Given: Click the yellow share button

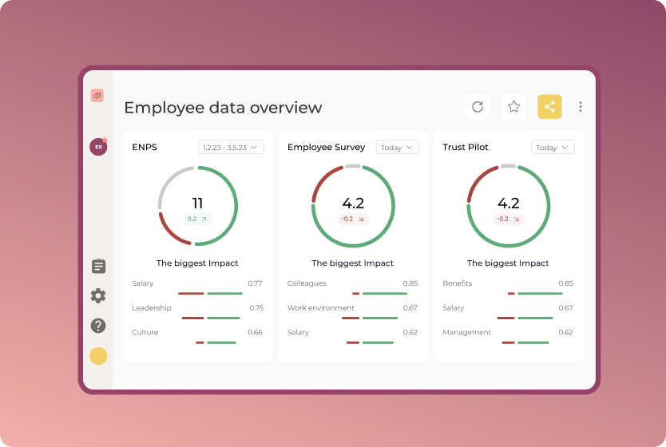Looking at the screenshot, I should pyautogui.click(x=549, y=107).
